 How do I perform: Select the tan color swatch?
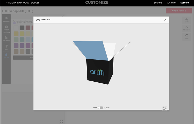pyautogui.click(x=22, y=51)
